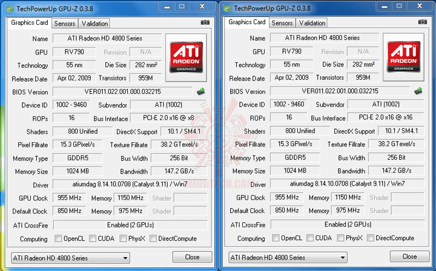Select Graphics Card tab in left window

[30, 23]
